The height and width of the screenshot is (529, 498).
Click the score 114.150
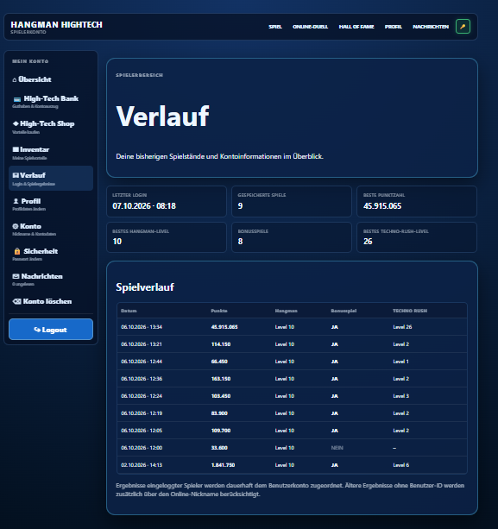coord(221,344)
